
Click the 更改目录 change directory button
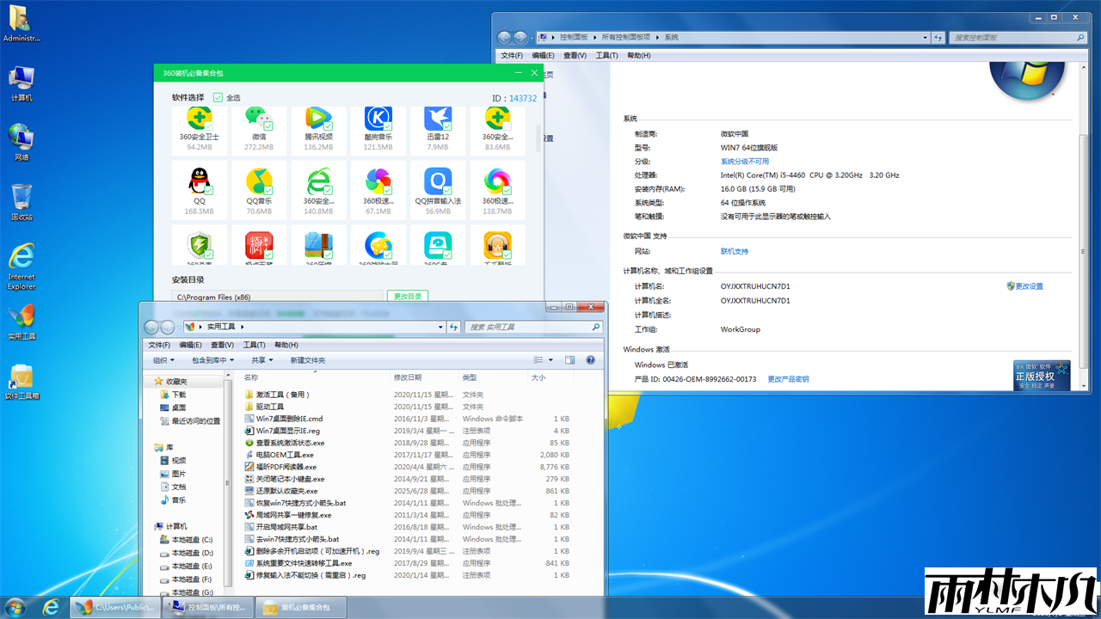(407, 295)
